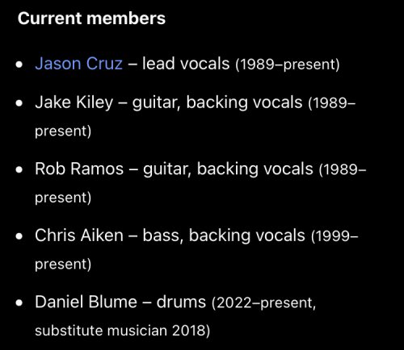Click the bass, backing vocals text

pos(224,236)
